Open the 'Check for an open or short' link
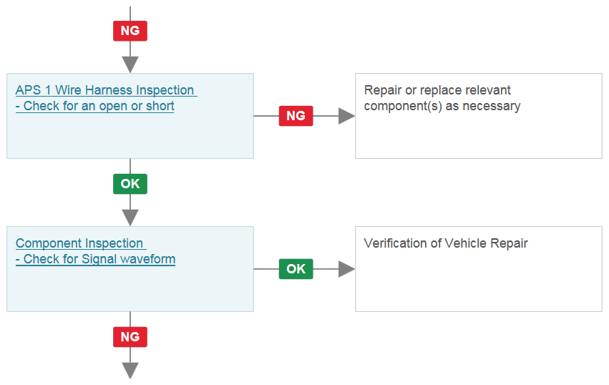This screenshot has height=385, width=609. 94,106
